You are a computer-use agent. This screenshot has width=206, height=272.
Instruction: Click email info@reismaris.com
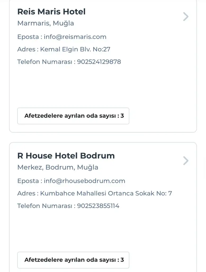coord(75,37)
